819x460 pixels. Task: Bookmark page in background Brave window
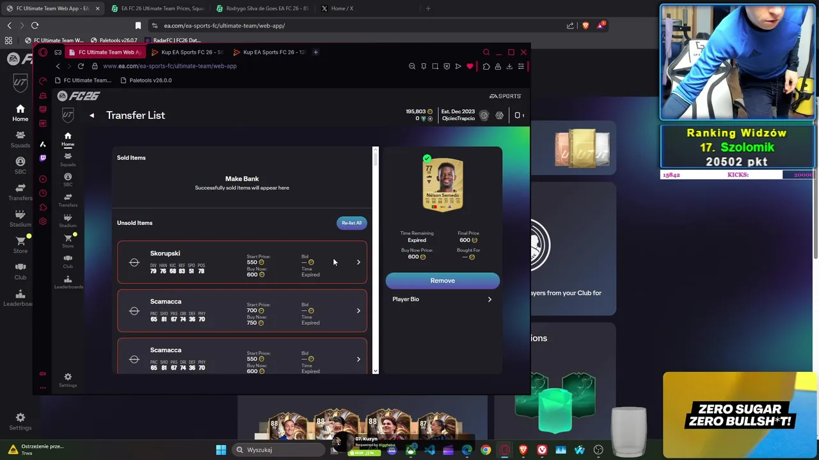[x=138, y=26]
